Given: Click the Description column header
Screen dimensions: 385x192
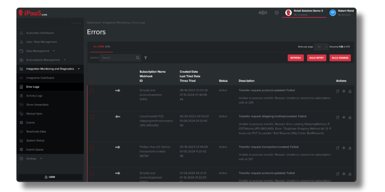Looking at the screenshot, I should 247,81.
